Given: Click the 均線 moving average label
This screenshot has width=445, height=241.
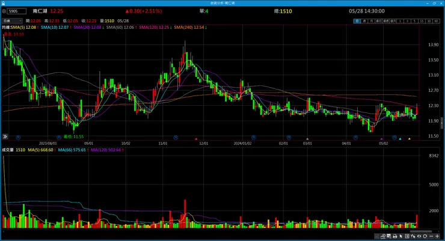Looking at the screenshot, I should point(6,28).
